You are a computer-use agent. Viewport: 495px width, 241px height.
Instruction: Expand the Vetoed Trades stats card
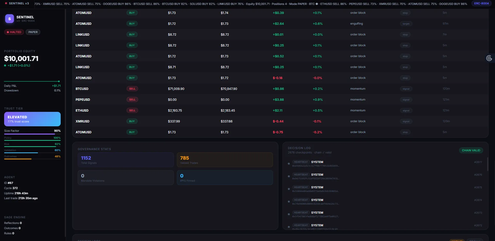(224, 160)
